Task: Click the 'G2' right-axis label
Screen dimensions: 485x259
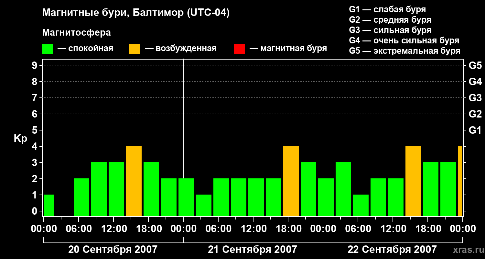Action: click(x=475, y=114)
